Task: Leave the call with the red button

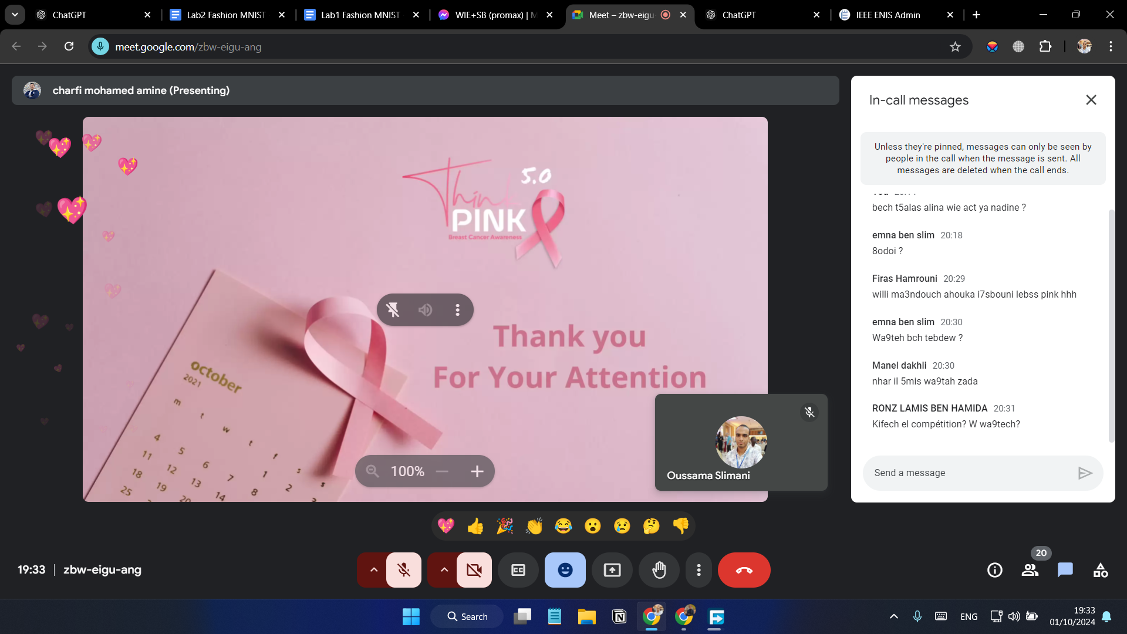Action: 744,569
